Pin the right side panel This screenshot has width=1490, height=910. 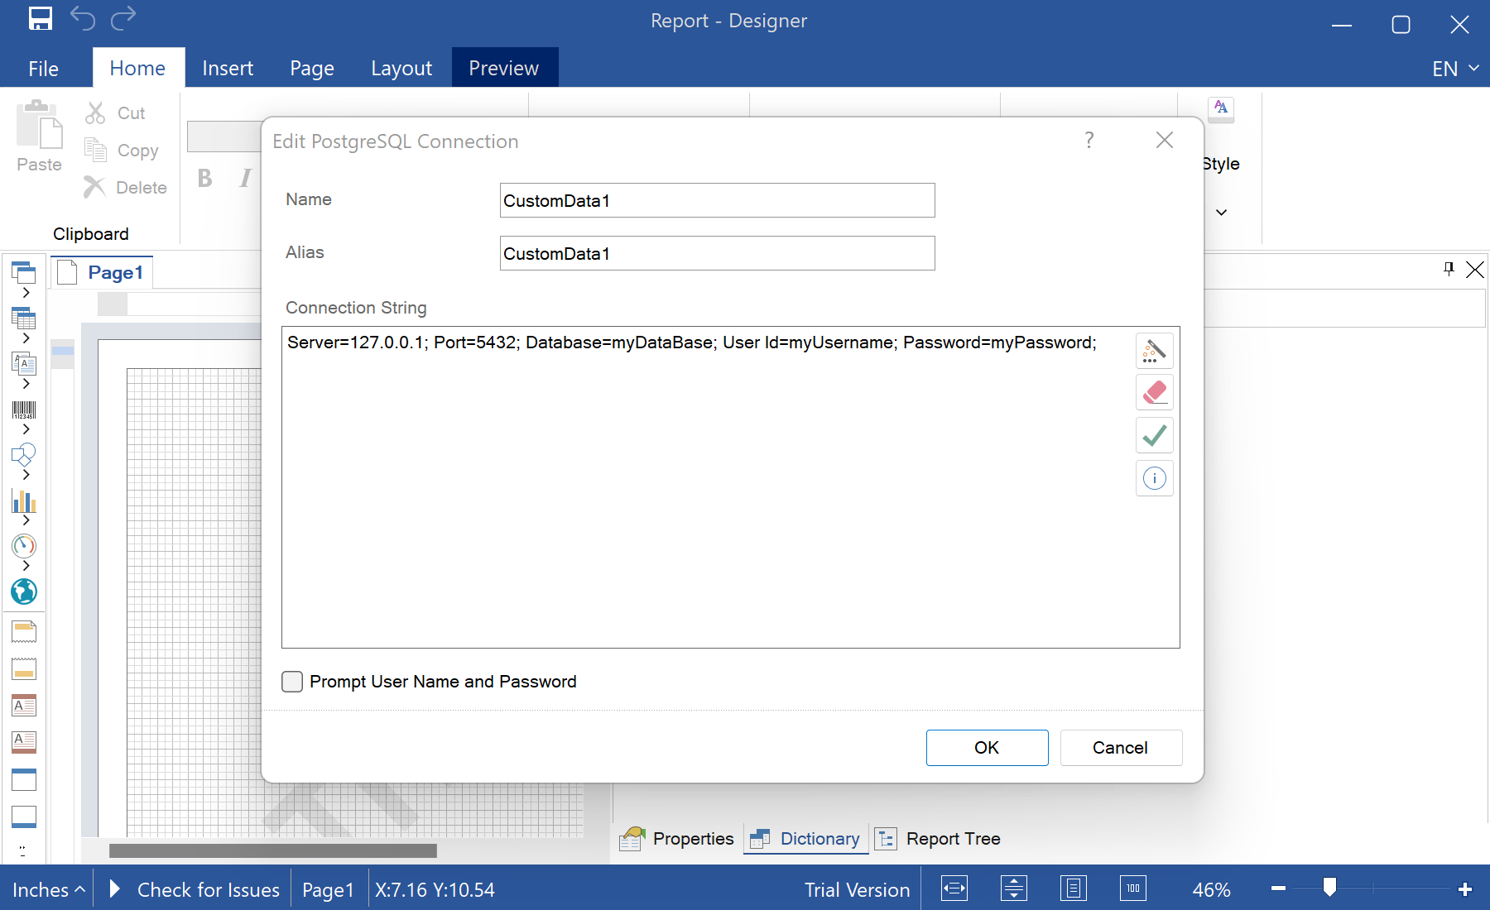click(1449, 269)
